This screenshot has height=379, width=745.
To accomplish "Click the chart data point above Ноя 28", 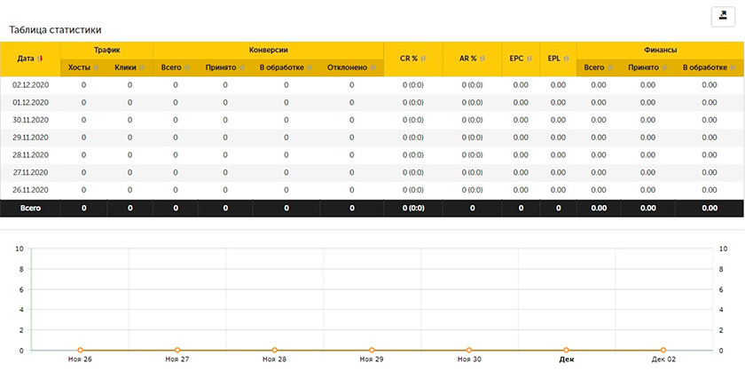I will tap(275, 351).
